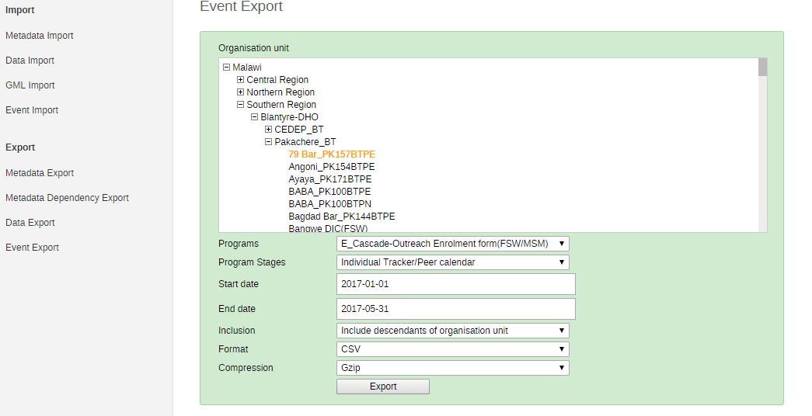Screen dimensions: 812x416
Task: Open Event Import in sidebar
Action: tap(32, 110)
